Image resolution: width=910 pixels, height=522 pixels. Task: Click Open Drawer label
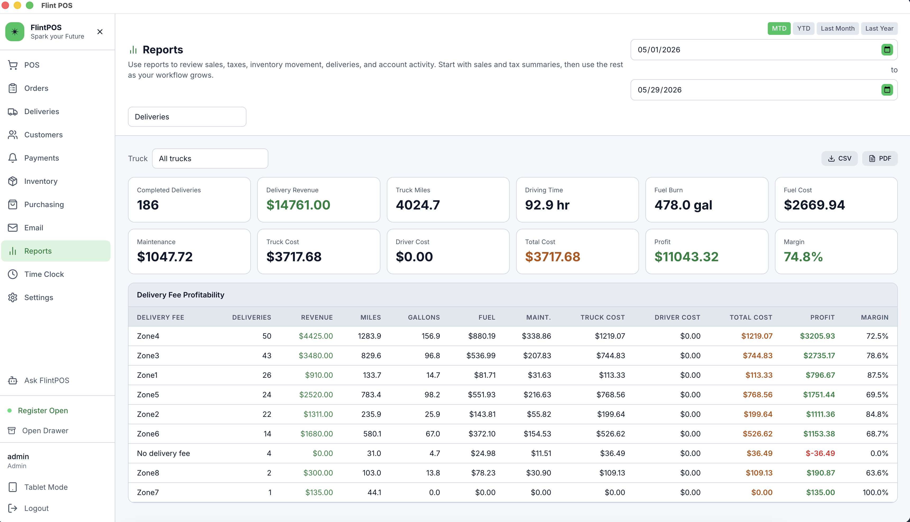[45, 431]
